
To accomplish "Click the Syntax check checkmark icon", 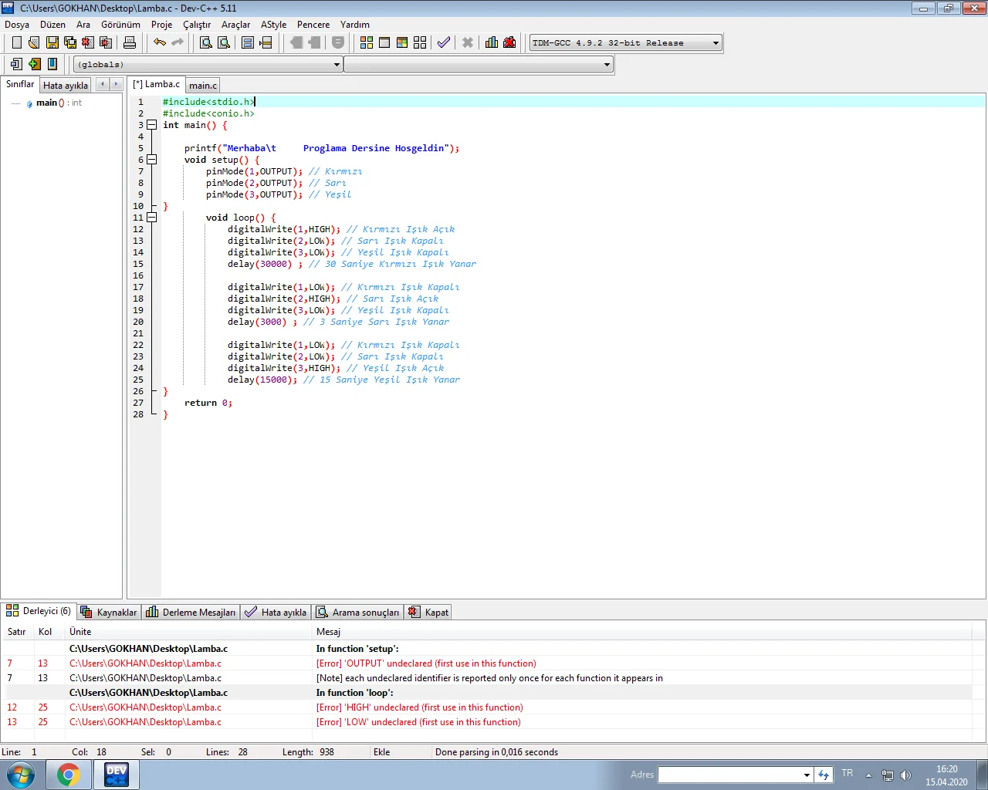I will 443,42.
